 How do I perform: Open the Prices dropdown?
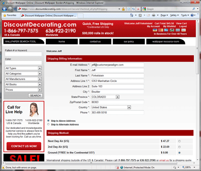pyautogui.click(x=23, y=90)
